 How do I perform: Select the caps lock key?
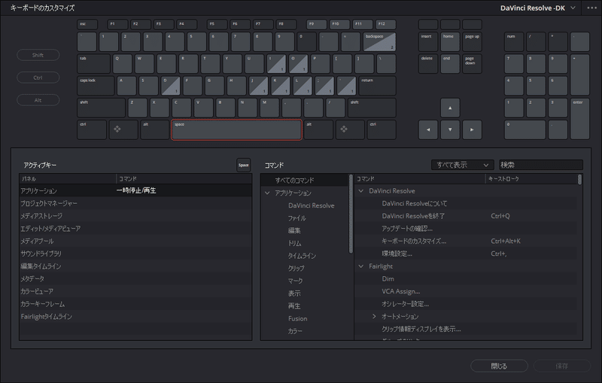(96, 86)
